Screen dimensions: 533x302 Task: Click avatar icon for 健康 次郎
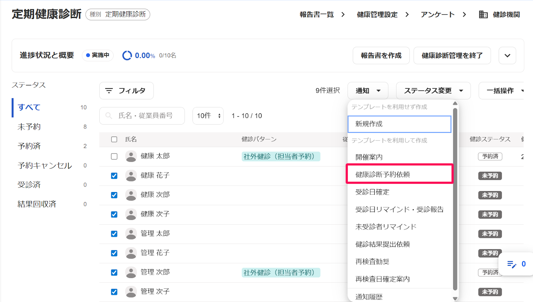[x=131, y=195]
